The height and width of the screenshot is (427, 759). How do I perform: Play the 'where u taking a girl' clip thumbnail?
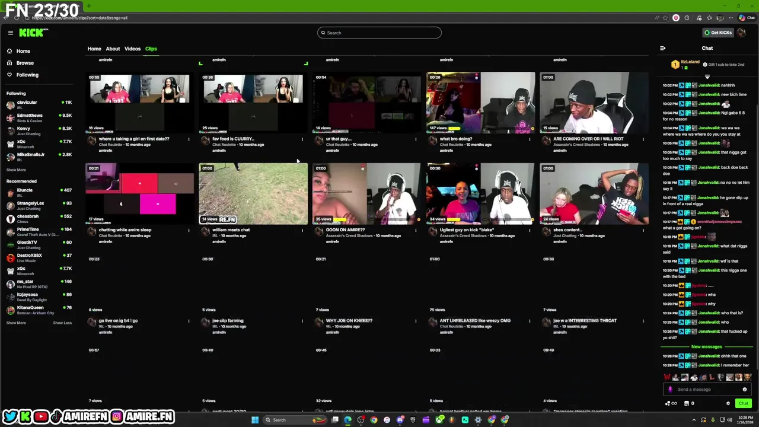[139, 103]
